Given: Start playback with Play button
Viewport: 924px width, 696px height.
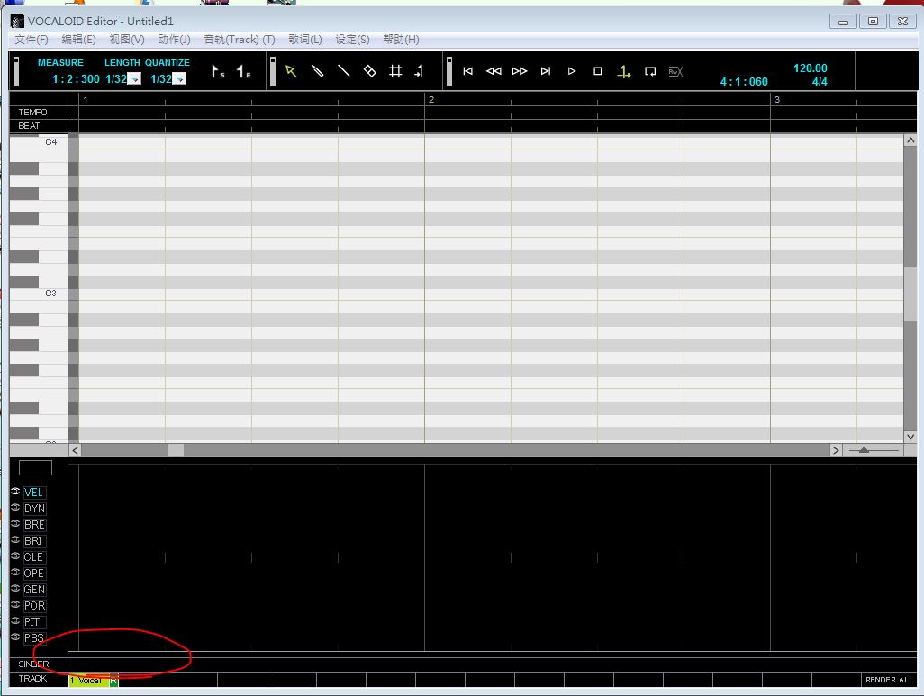Looking at the screenshot, I should (572, 71).
